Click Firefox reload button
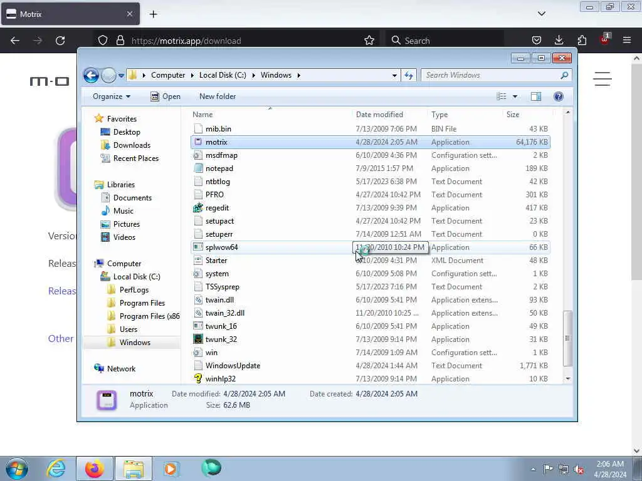This screenshot has height=481, width=642. tap(60, 41)
